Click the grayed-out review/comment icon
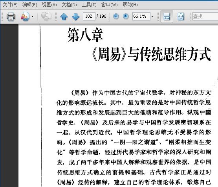This screenshot has height=187, width=218. pos(46,16)
